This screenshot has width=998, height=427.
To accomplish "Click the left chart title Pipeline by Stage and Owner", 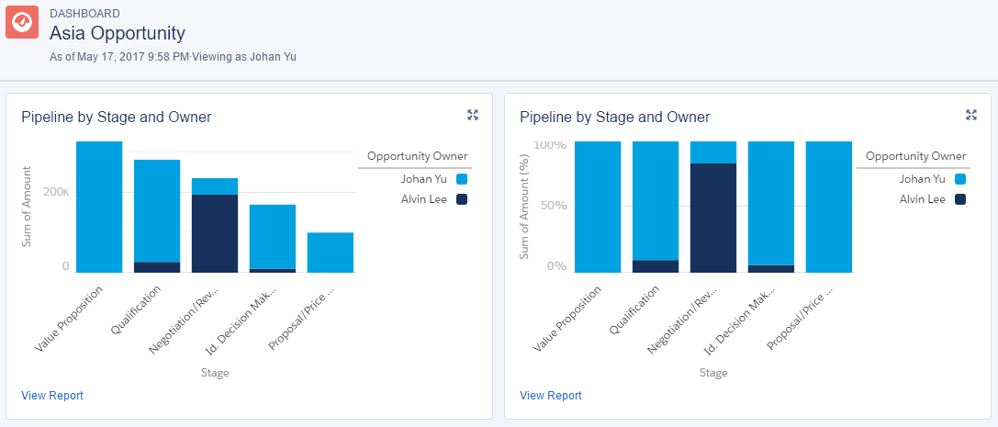I will (117, 118).
